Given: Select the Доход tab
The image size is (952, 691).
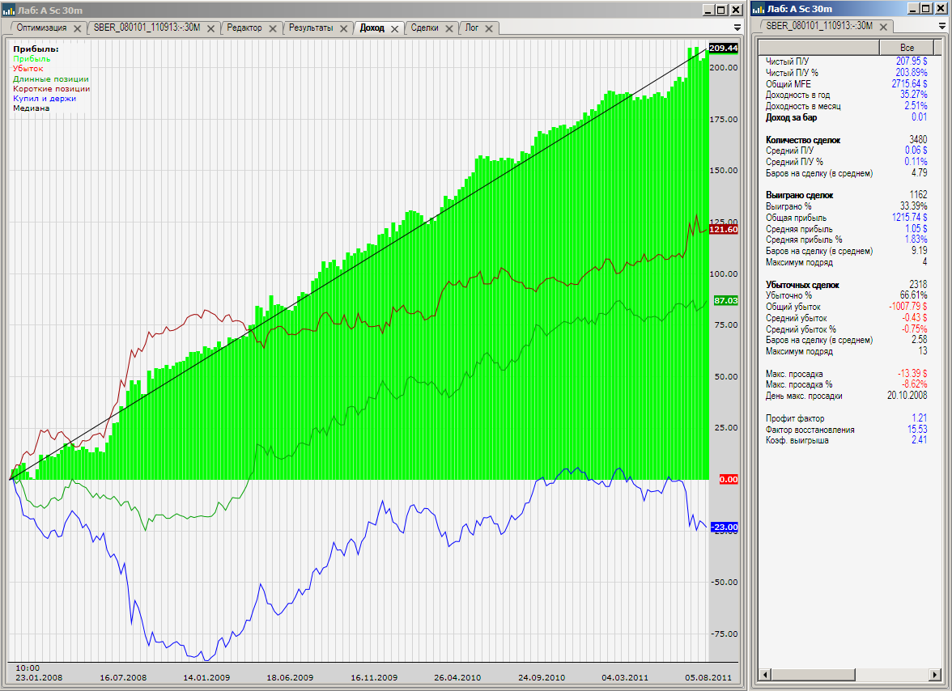Looking at the screenshot, I should point(372,28).
